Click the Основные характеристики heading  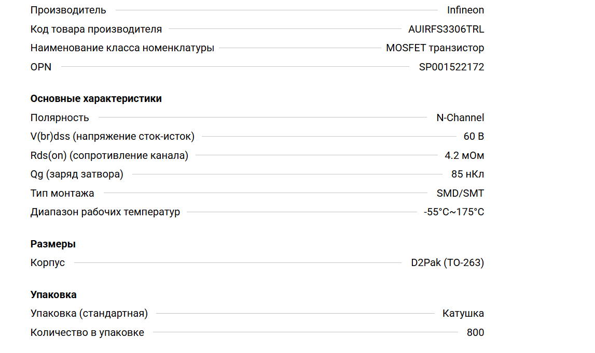click(x=96, y=99)
